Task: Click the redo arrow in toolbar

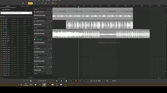Action: point(39,3)
